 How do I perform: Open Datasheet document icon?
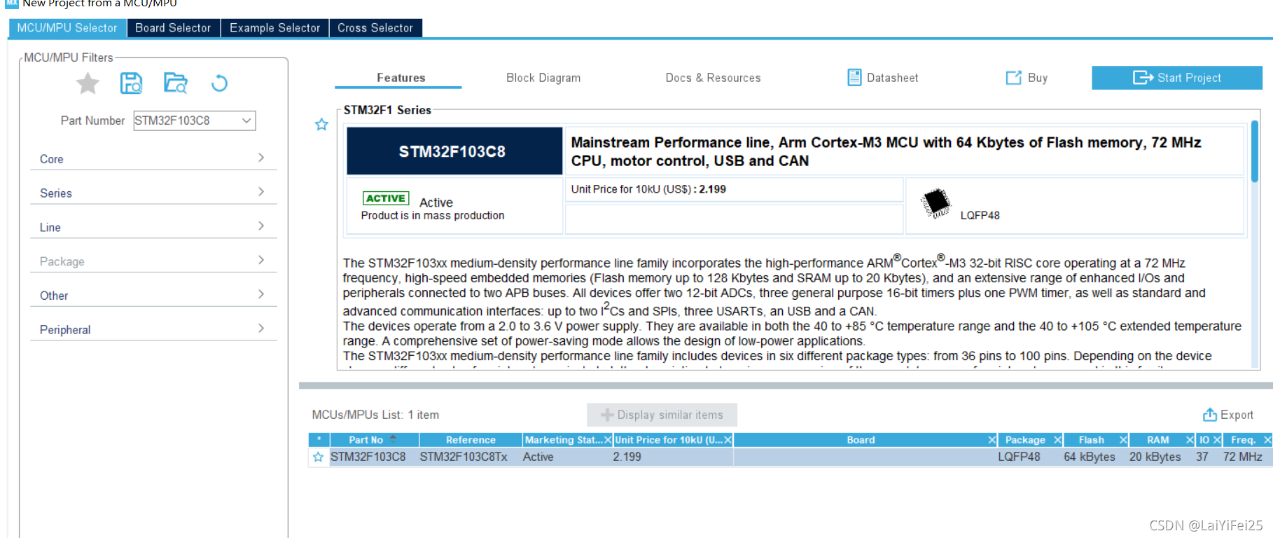pos(854,77)
